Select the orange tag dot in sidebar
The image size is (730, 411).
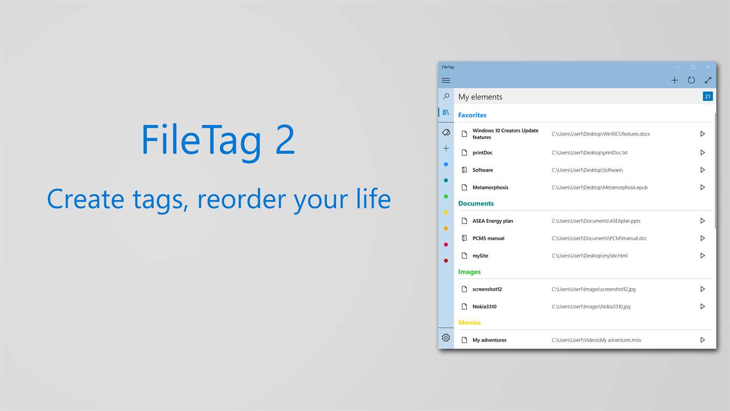click(446, 228)
